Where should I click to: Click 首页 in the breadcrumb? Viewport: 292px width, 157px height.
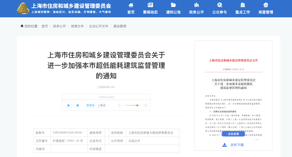(45, 26)
